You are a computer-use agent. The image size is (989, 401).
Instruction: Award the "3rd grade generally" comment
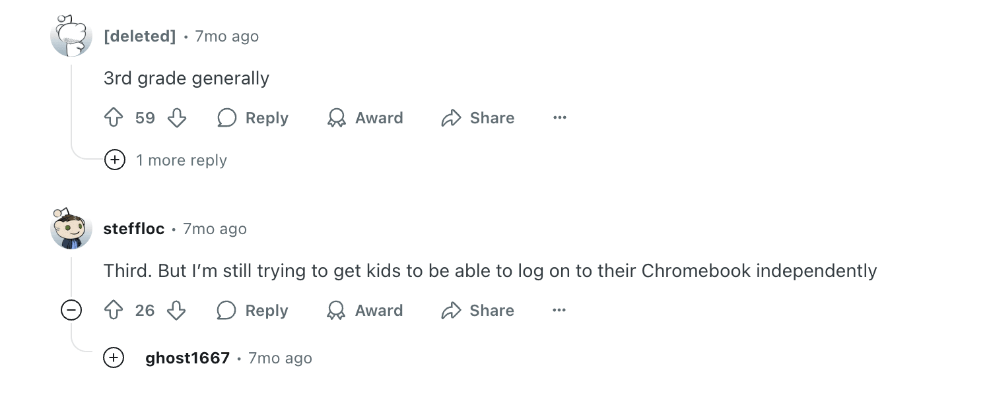pos(365,118)
